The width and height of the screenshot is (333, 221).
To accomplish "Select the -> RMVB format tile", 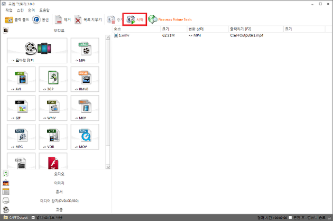I will pyautogui.click(x=85, y=79).
